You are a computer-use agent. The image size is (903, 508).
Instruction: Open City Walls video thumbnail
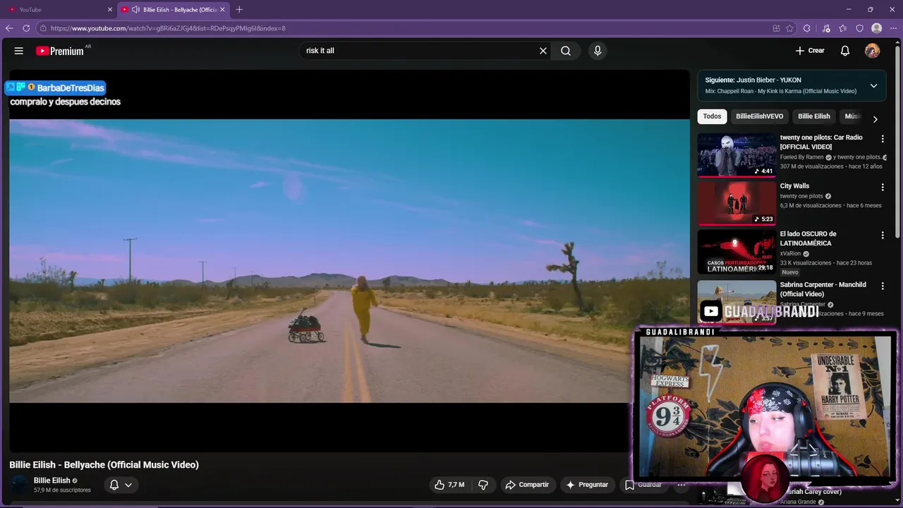[737, 203]
